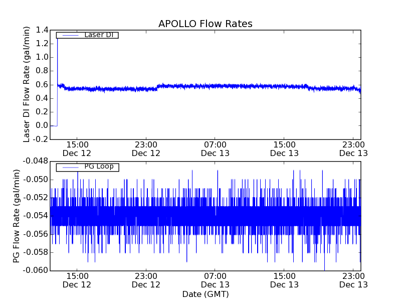This screenshot has width=401, height=301.
Task: Click 15:00 Dec 13 label under PG Loop plot
Action: click(284, 280)
